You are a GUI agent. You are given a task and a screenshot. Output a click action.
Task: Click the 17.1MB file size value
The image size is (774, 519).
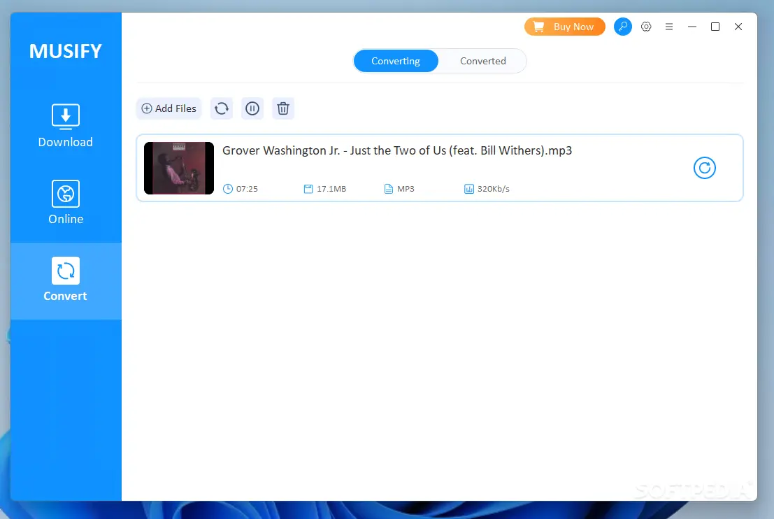(x=331, y=189)
